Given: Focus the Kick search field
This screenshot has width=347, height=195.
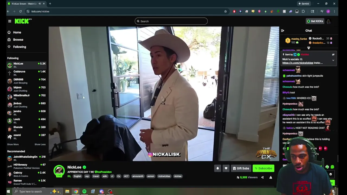Looking at the screenshot, I should tap(171, 21).
